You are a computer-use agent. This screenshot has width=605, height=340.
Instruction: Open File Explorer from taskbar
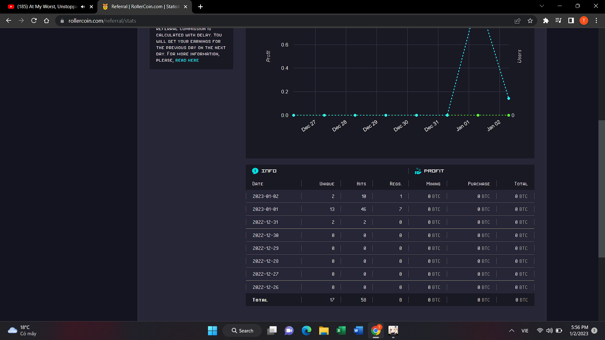[324, 331]
